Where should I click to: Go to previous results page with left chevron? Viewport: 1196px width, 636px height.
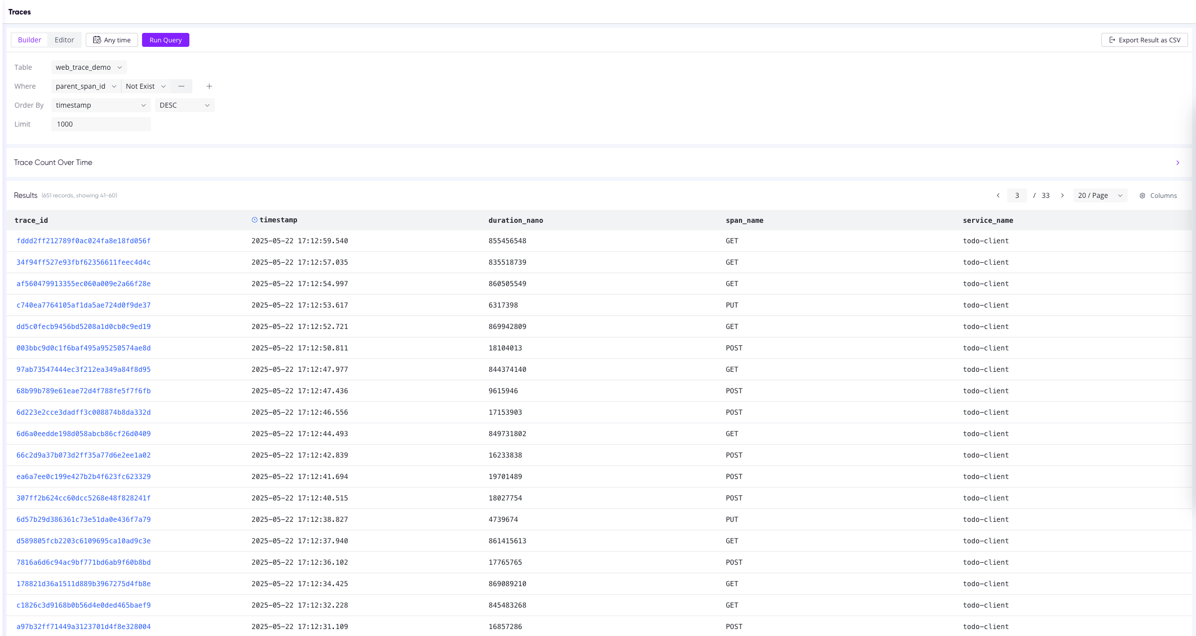point(998,195)
